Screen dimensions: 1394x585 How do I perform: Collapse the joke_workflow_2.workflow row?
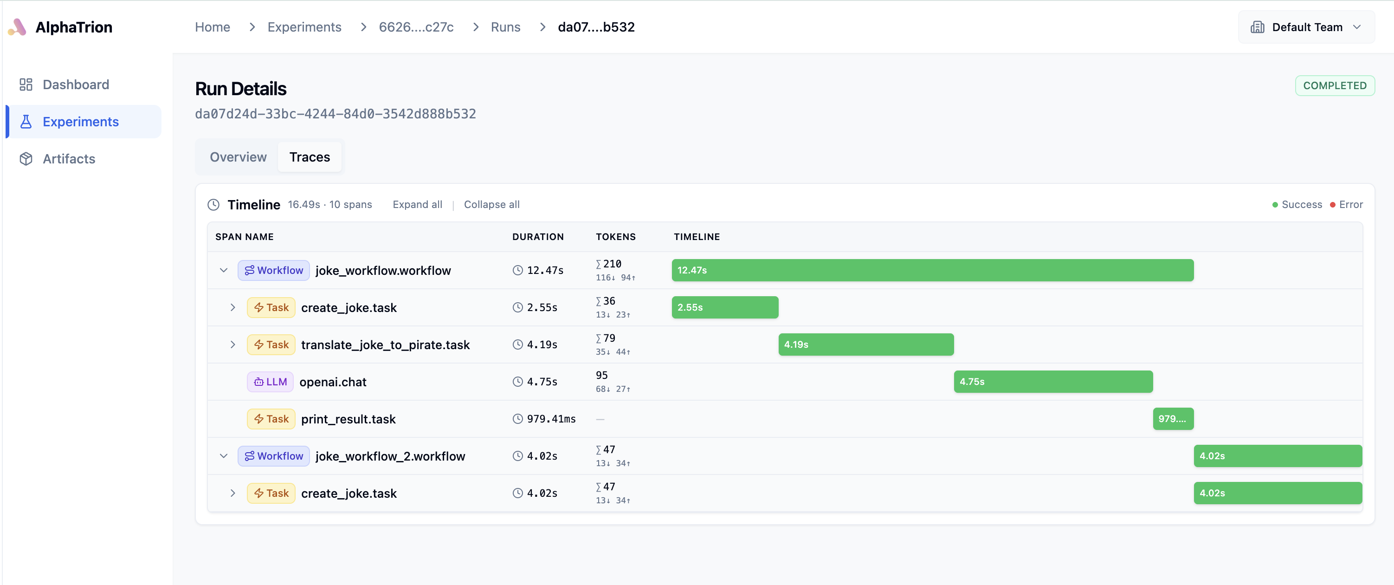click(x=224, y=456)
